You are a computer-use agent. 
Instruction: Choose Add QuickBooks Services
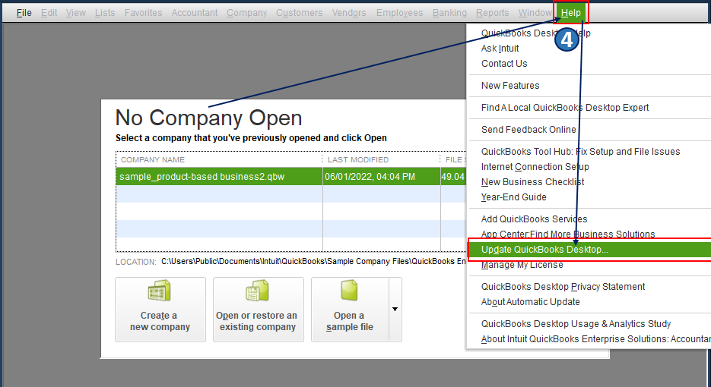(534, 219)
